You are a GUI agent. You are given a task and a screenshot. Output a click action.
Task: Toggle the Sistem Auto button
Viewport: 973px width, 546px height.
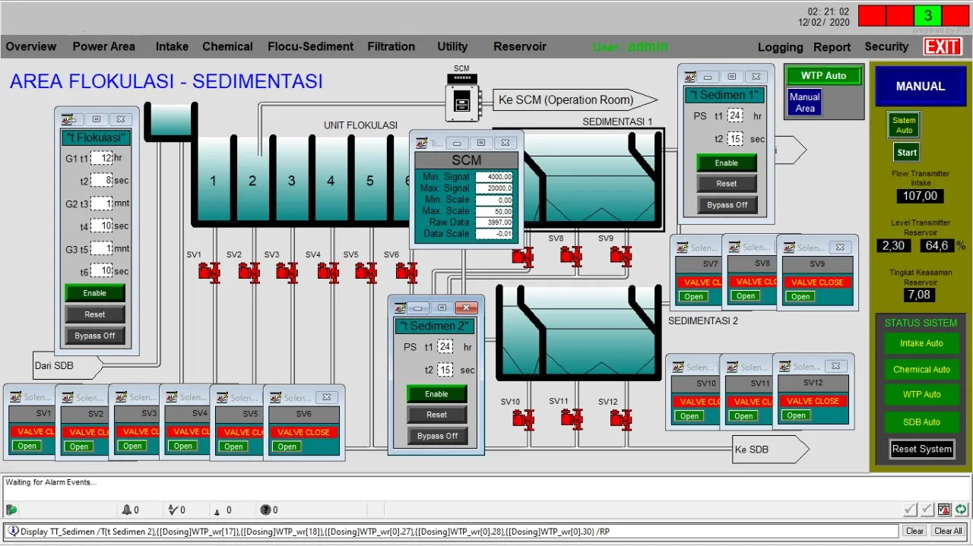(x=904, y=125)
